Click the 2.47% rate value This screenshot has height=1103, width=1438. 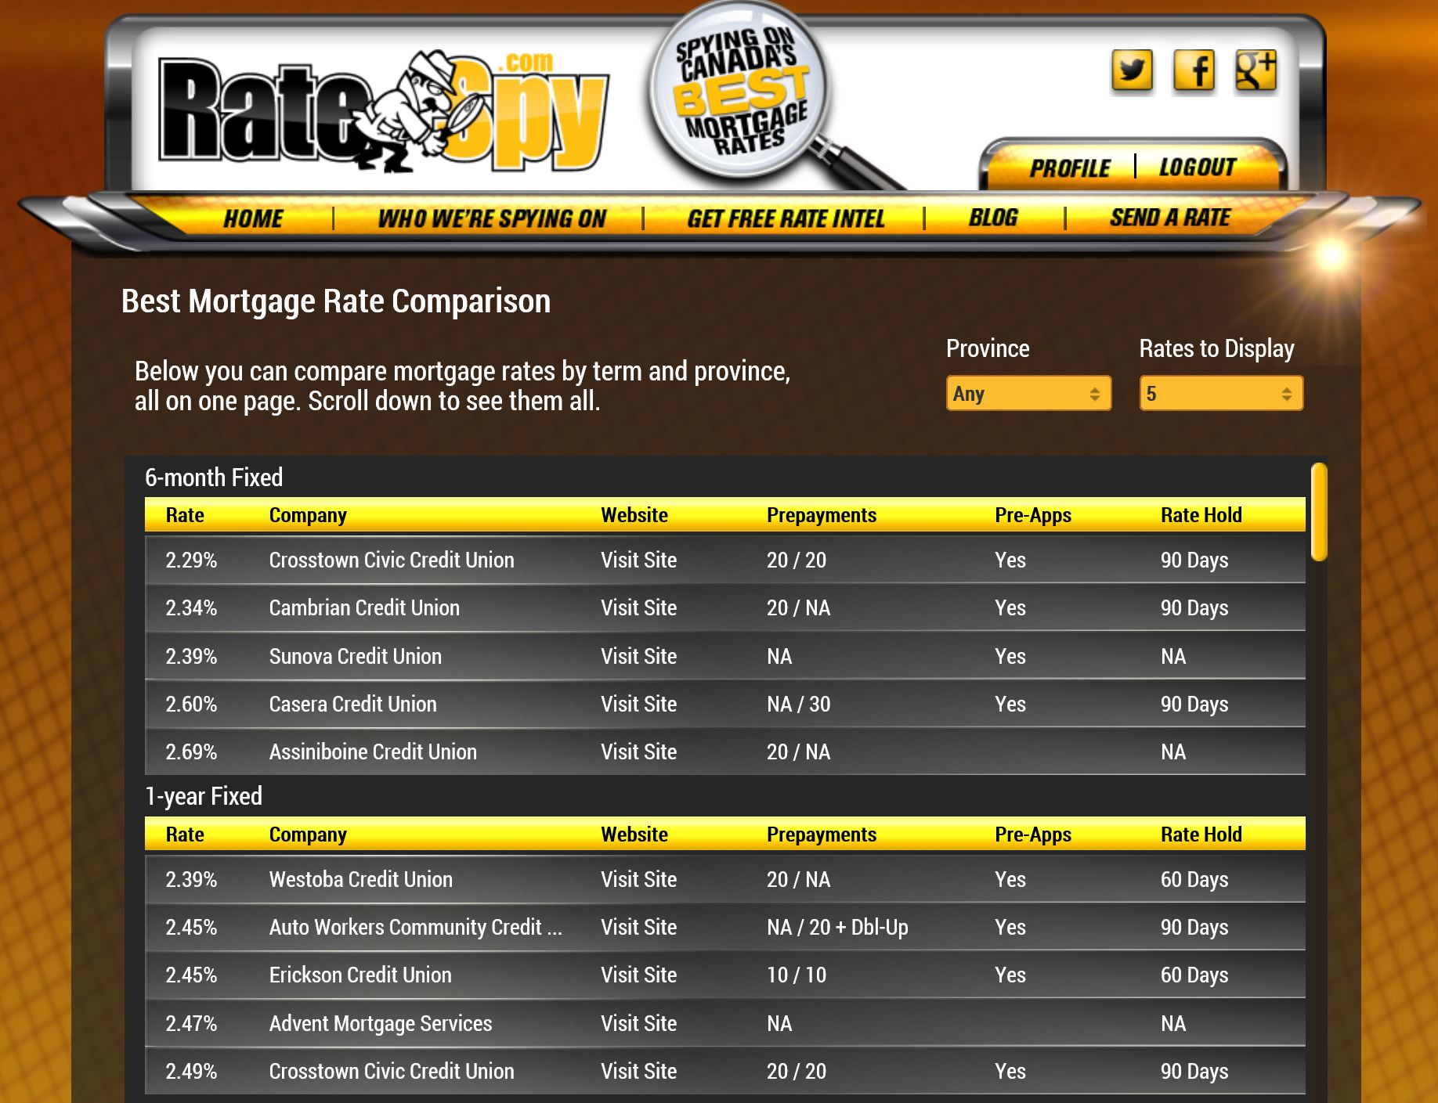(191, 1023)
